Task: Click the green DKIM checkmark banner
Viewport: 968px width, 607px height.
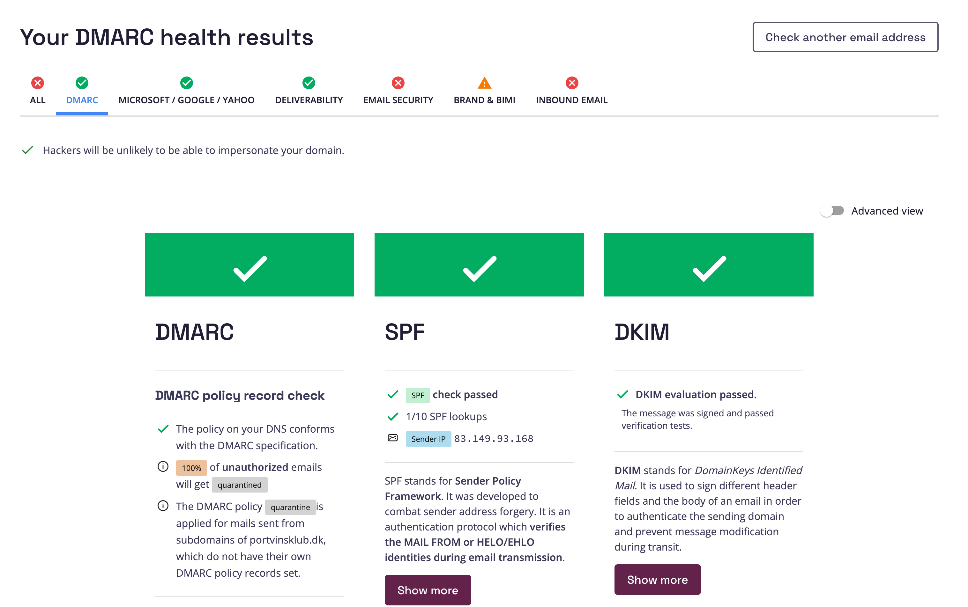Action: (709, 265)
